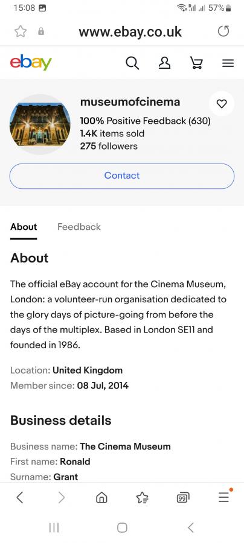Click the Contact button
Image resolution: width=244 pixels, height=543 pixels.
[x=122, y=176]
